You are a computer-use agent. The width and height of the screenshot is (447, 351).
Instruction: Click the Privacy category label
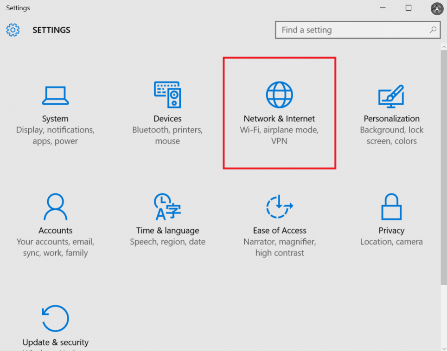tap(391, 230)
